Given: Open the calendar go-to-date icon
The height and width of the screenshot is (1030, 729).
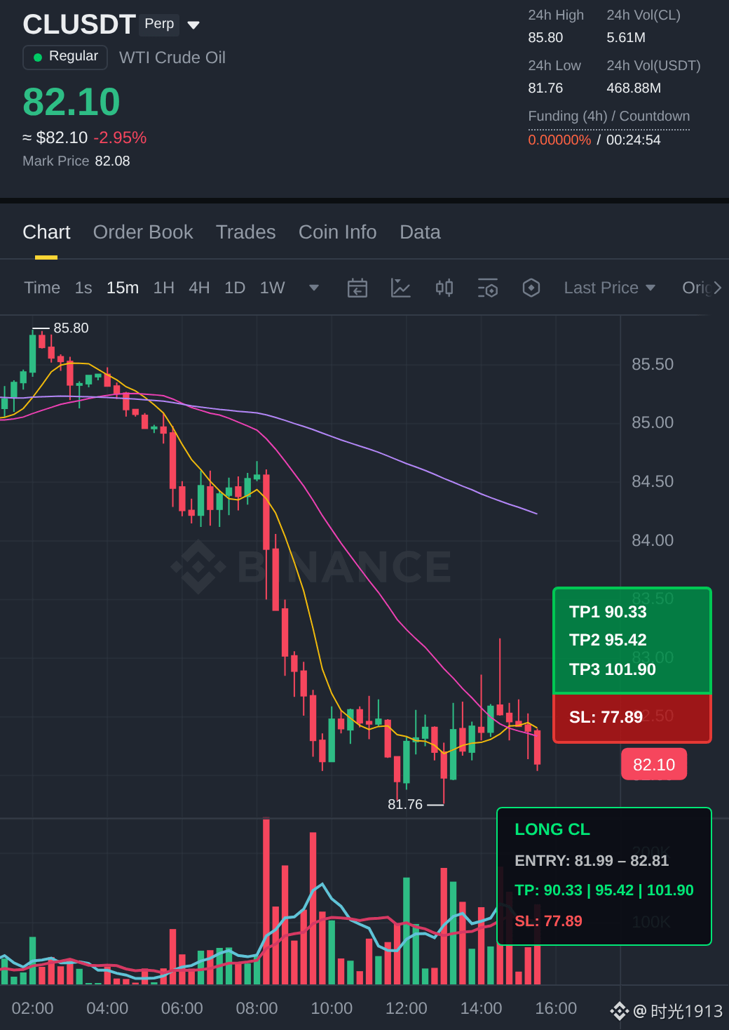Looking at the screenshot, I should coord(357,288).
